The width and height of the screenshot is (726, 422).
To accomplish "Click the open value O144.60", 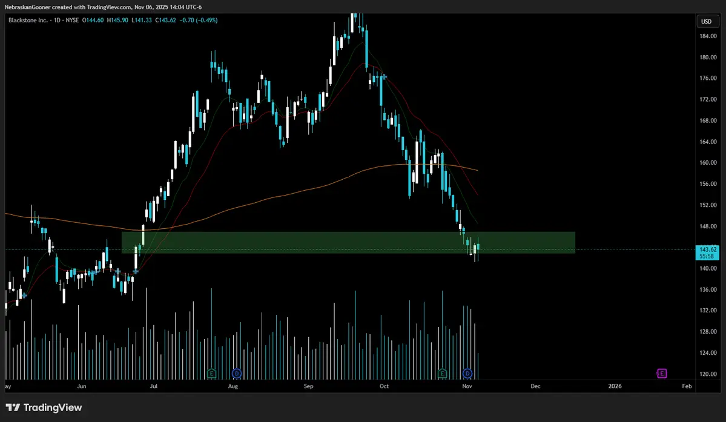I will point(93,21).
